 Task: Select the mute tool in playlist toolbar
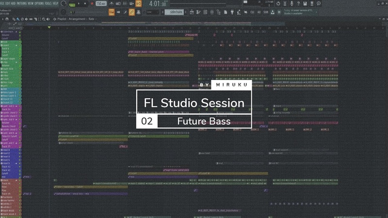point(27,19)
